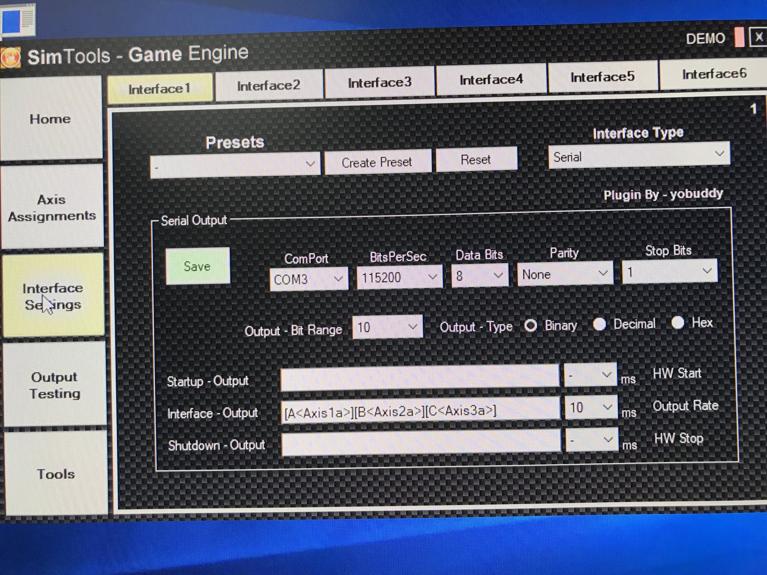Click the 'Serial Output' group label
767x575 pixels.
[x=194, y=220]
